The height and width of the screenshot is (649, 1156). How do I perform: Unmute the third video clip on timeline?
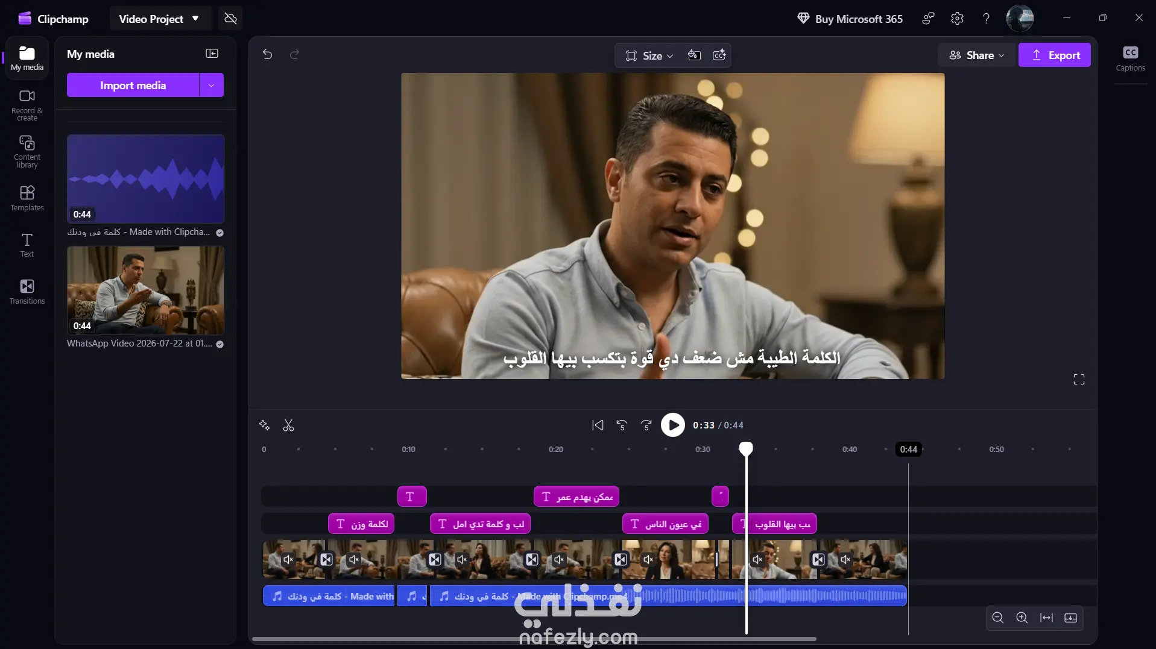pos(462,559)
